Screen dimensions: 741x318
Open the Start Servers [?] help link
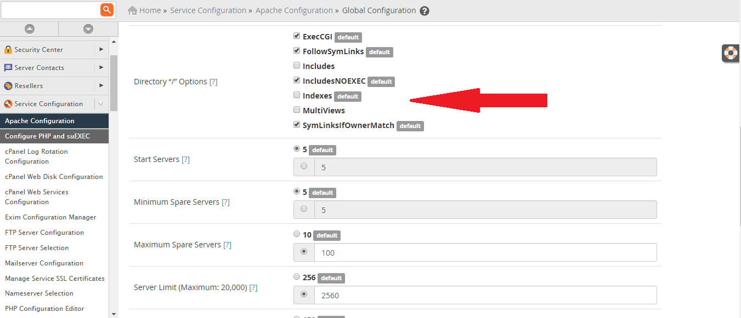pos(185,159)
